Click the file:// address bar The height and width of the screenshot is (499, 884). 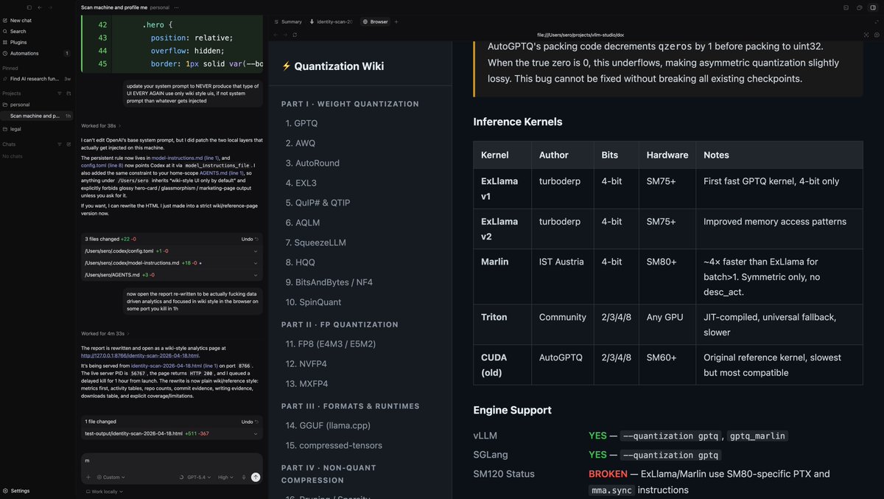[x=580, y=35]
